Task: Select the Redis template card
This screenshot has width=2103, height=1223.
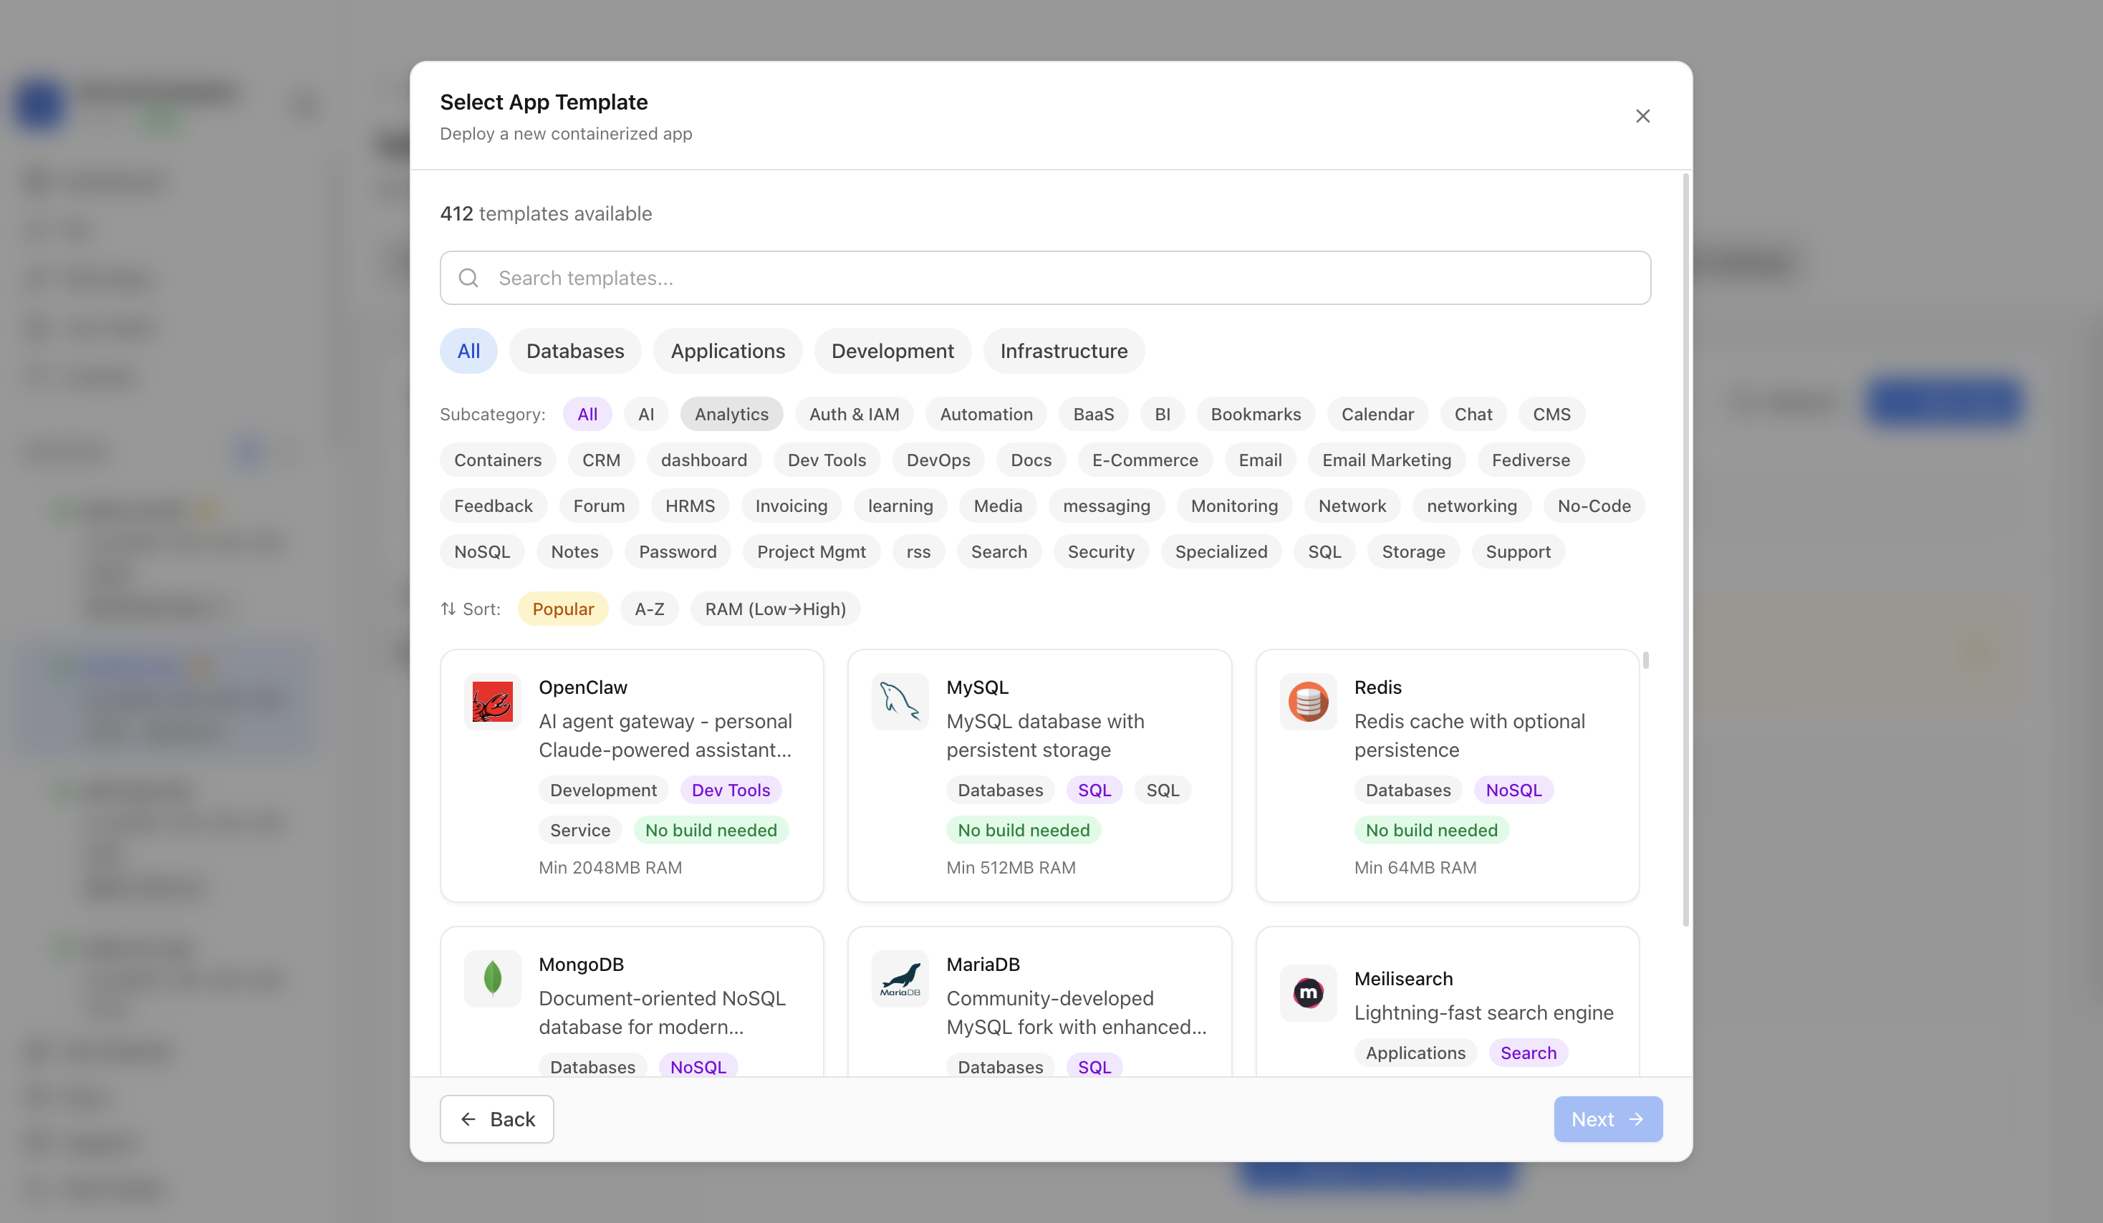Action: [1447, 776]
